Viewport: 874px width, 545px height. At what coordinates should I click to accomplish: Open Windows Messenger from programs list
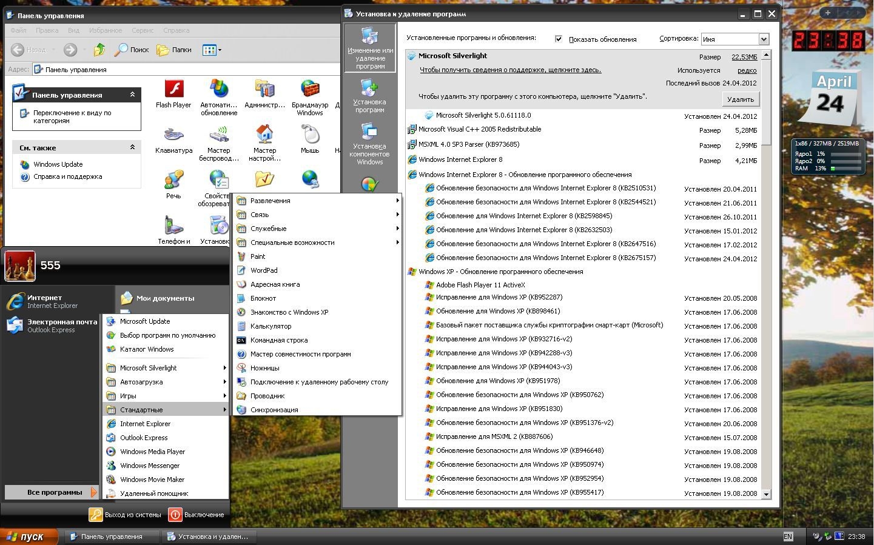coord(166,466)
